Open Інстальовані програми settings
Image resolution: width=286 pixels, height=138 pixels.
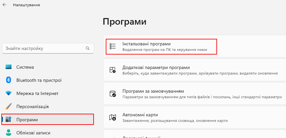coord(195,46)
